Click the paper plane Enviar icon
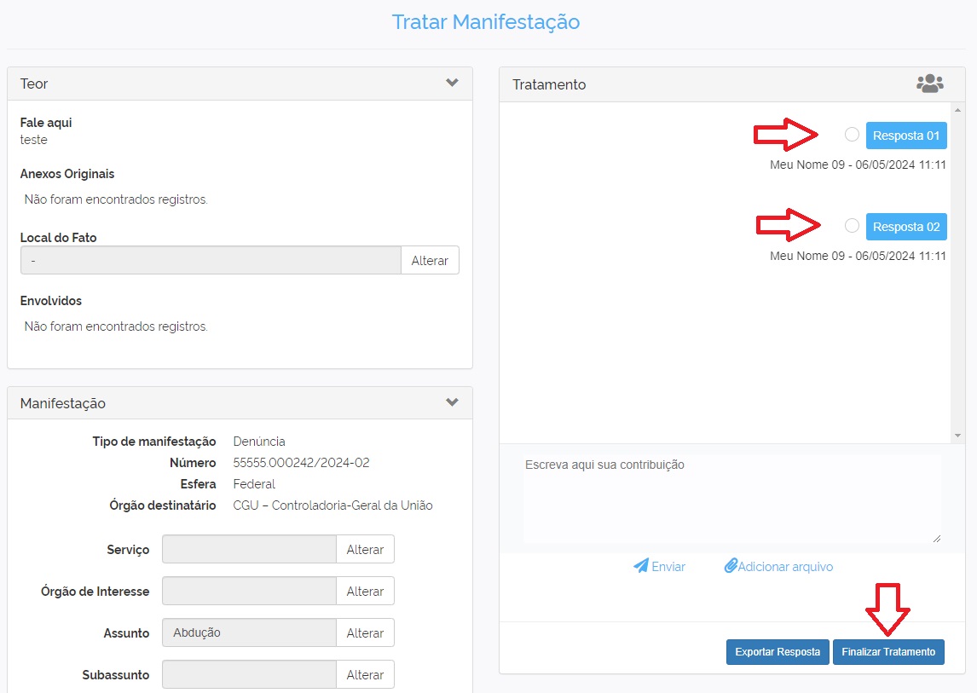 (x=641, y=566)
